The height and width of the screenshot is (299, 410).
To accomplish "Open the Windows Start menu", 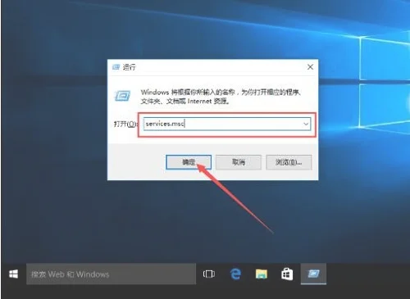I will pos(13,274).
